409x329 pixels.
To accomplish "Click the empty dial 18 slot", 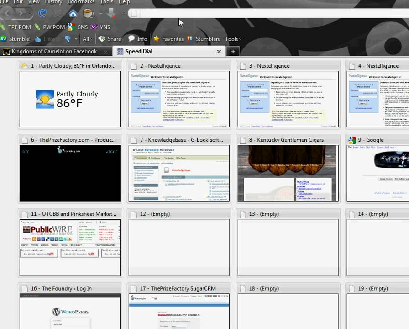I will tap(288, 311).
